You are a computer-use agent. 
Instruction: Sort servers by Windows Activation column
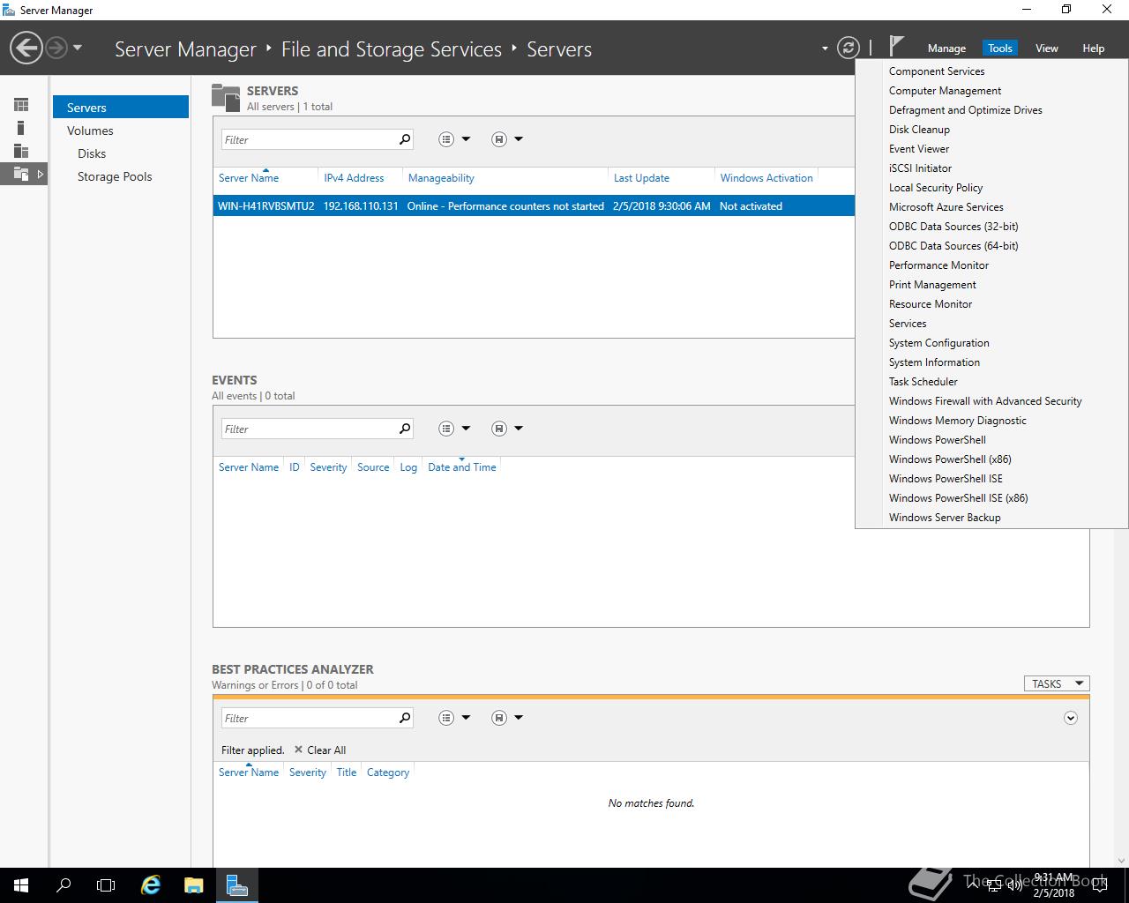(766, 178)
